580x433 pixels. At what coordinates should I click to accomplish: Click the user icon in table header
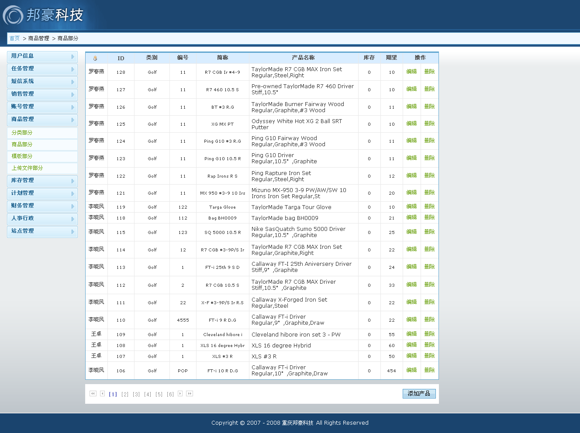95,58
